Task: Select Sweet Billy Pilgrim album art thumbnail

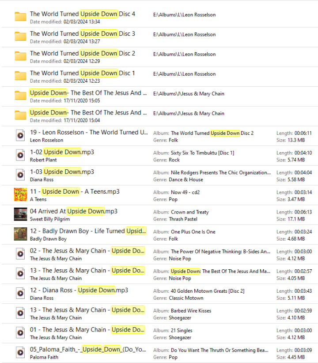Action: pos(20,214)
